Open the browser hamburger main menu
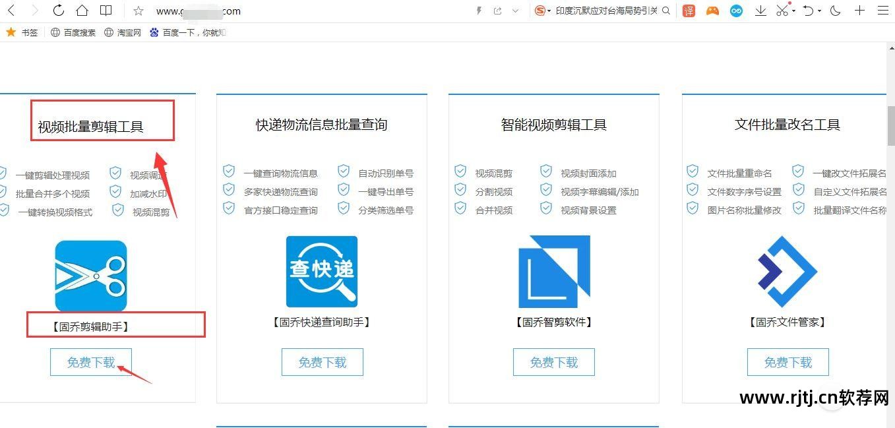Viewport: 895px width, 428px height. 882,11
